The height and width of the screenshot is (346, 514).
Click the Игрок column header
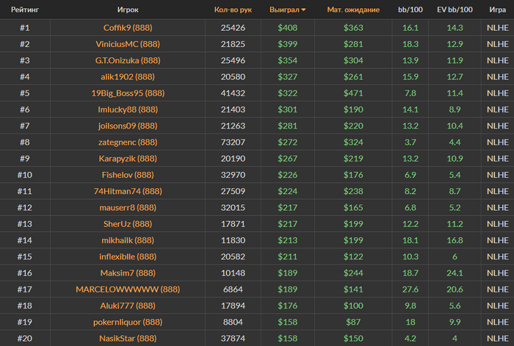[128, 10]
